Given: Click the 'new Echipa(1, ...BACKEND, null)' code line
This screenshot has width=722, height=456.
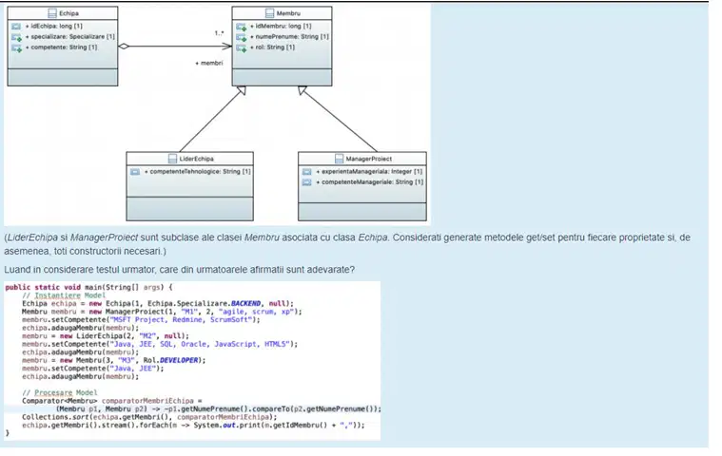Looking at the screenshot, I should [158, 303].
